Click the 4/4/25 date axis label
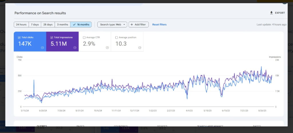This screenshot has width=293, height=133. 189,111
